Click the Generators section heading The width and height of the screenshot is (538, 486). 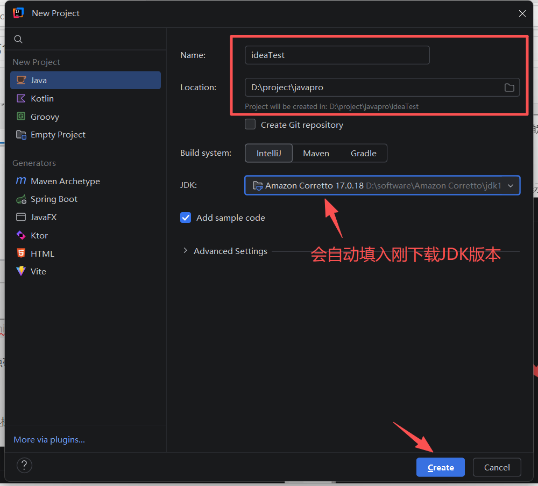click(x=34, y=163)
